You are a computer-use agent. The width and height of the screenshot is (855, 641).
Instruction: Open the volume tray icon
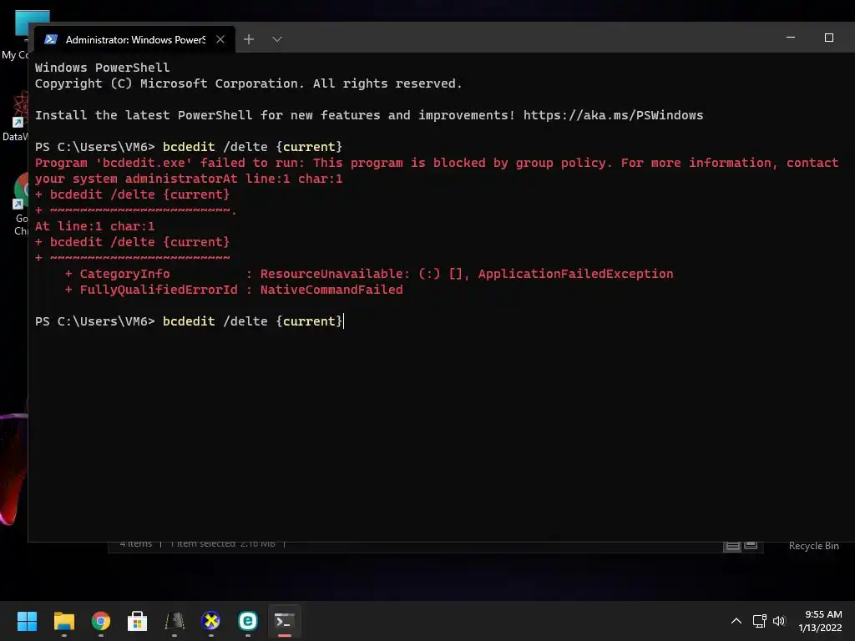(x=779, y=621)
